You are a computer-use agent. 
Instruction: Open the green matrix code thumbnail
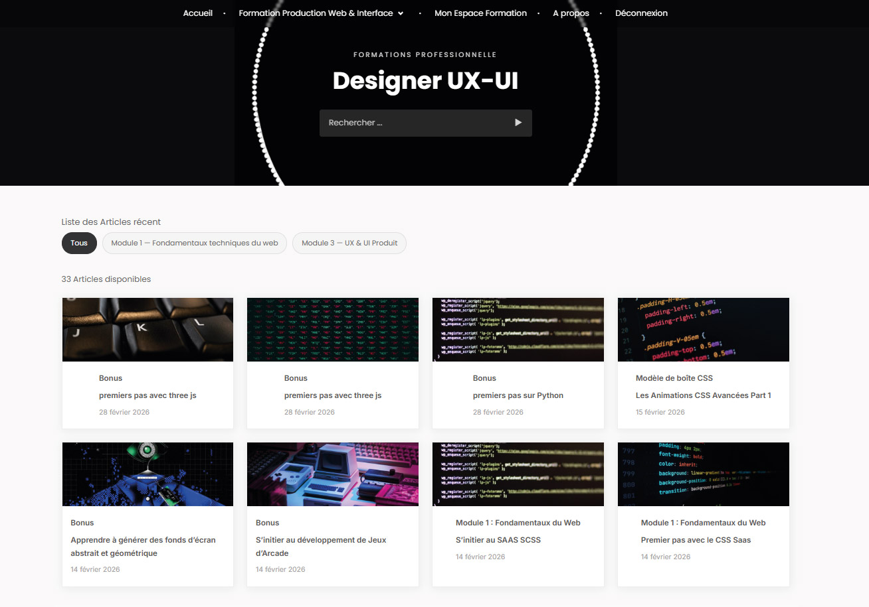point(333,330)
